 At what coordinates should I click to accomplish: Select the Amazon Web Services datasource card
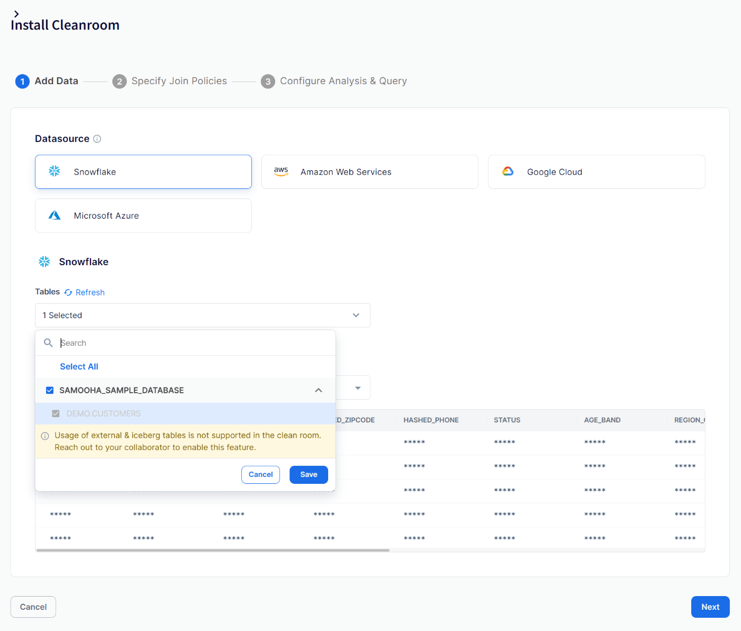pyautogui.click(x=370, y=172)
